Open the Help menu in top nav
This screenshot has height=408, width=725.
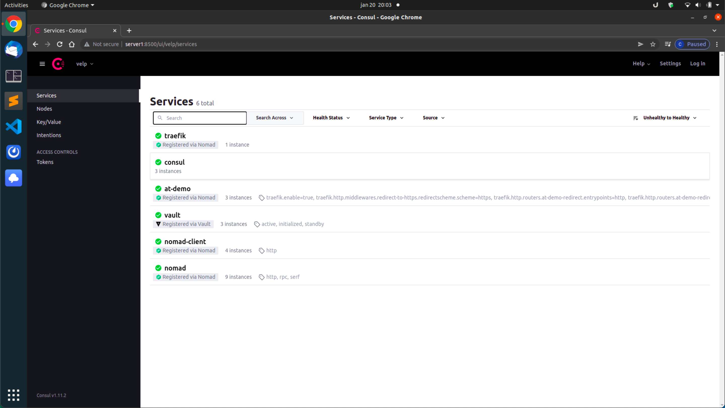tap(641, 63)
